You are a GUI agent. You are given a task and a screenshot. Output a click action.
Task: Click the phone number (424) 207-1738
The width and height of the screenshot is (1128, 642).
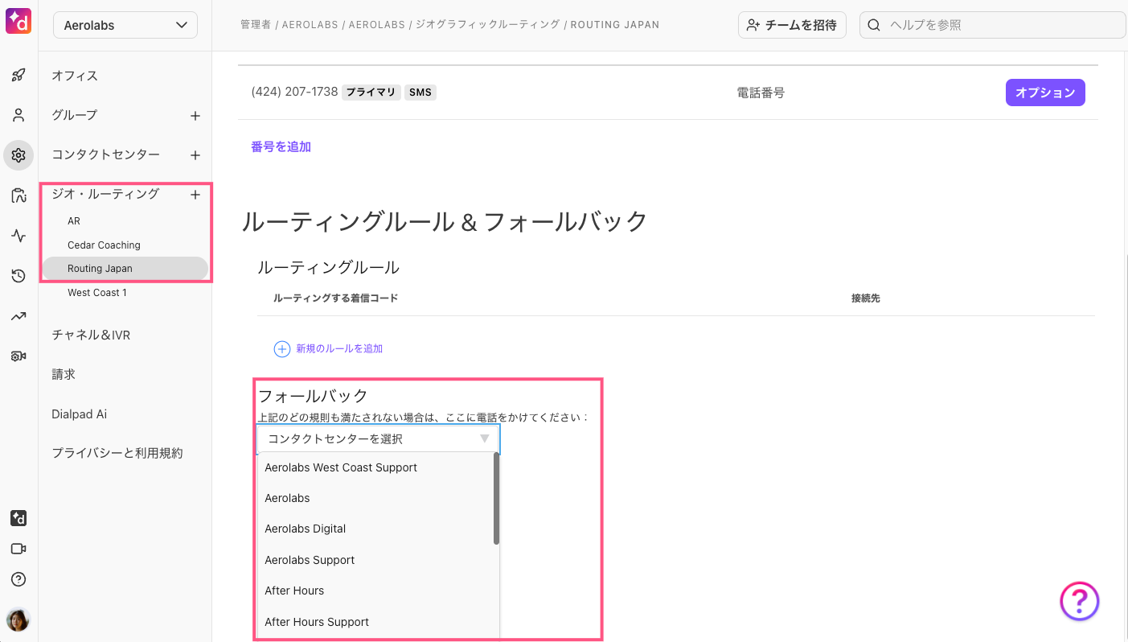click(x=294, y=92)
